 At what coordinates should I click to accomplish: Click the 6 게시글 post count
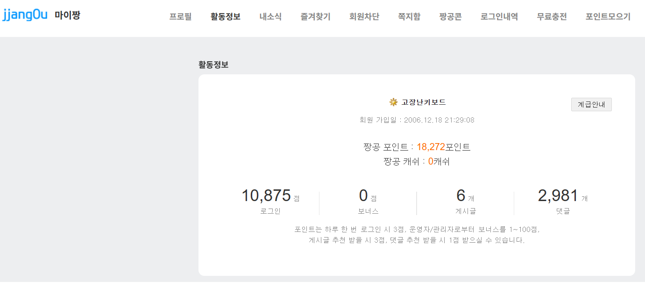pos(461,196)
